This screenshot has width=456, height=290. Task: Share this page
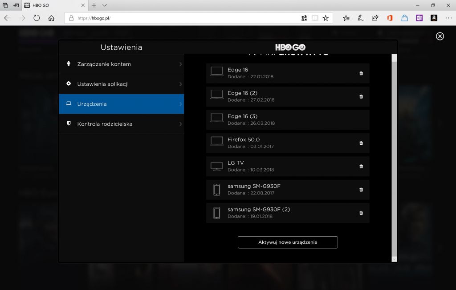(375, 18)
